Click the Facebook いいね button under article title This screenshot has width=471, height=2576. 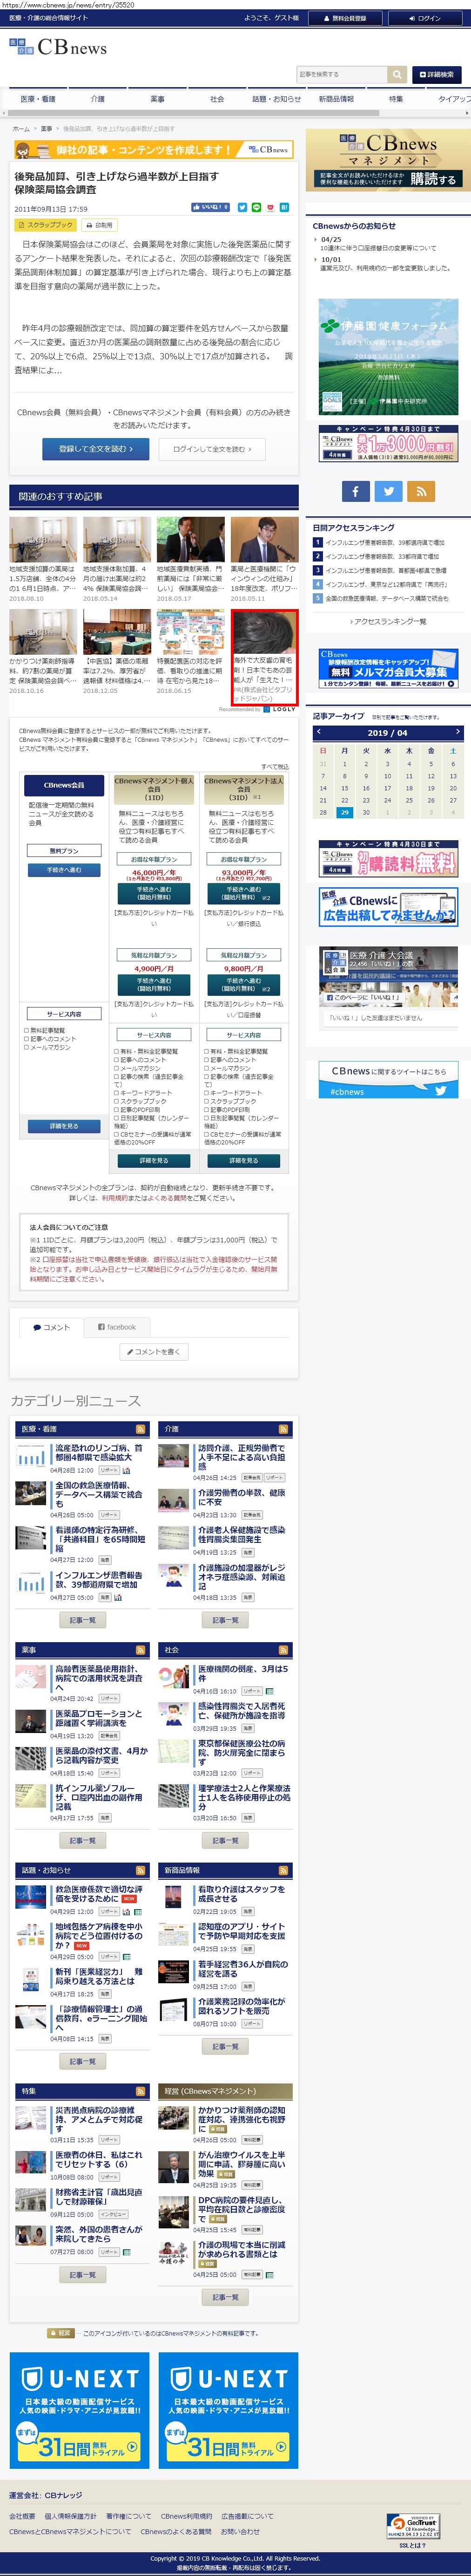(x=210, y=207)
